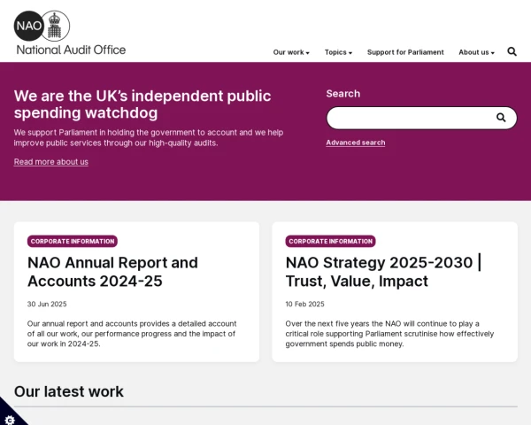Open cookie settings gear in the corner
This screenshot has width=531, height=425.
pyautogui.click(x=10, y=420)
